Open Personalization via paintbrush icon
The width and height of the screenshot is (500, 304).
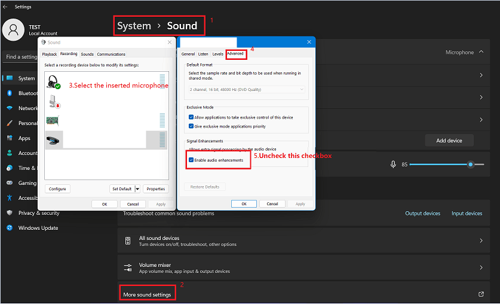(10, 123)
